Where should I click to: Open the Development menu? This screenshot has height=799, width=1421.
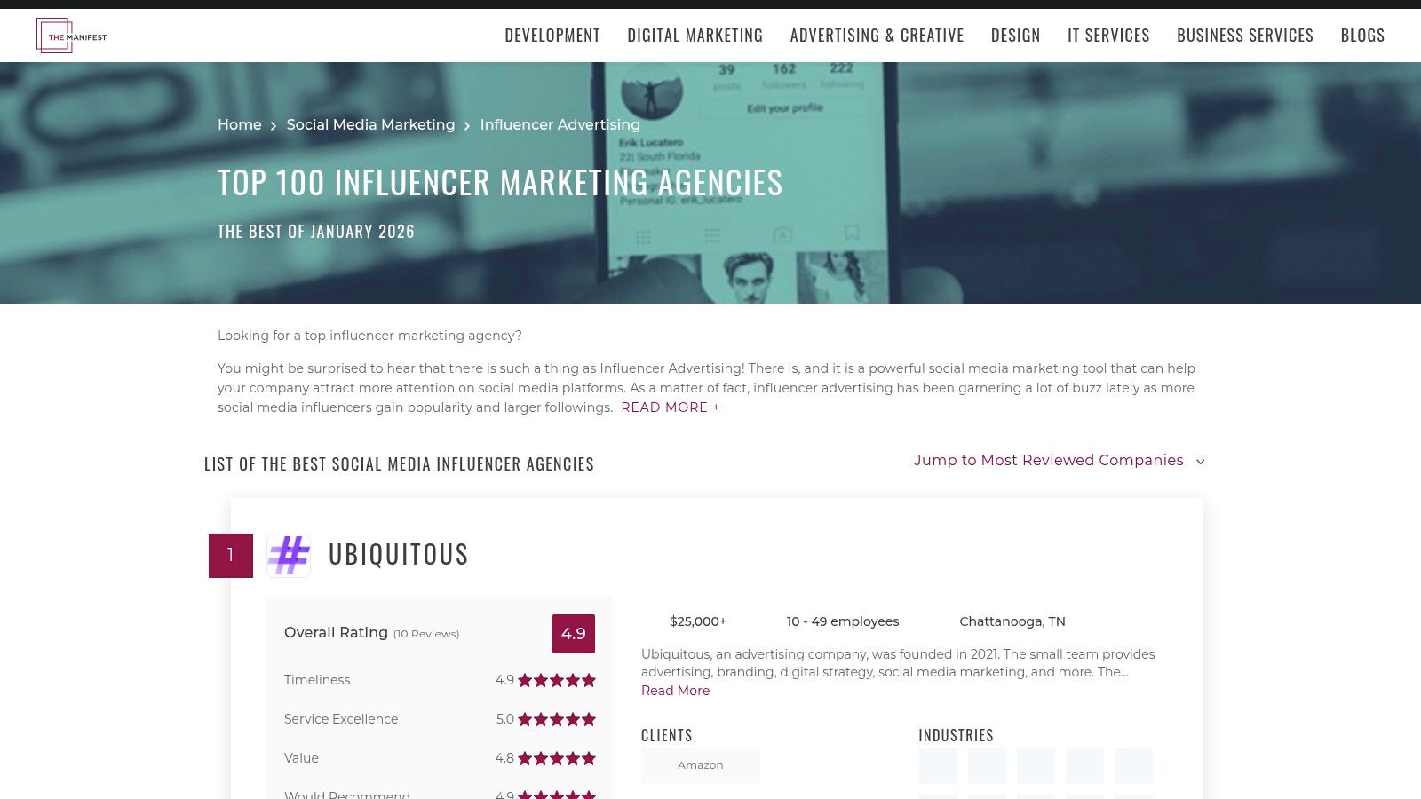pos(552,36)
